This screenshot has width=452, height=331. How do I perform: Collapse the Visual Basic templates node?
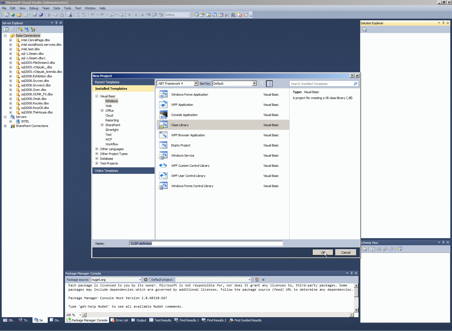pos(97,96)
